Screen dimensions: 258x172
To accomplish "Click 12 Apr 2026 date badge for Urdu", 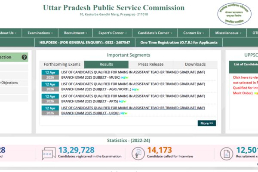I will coord(50,111).
